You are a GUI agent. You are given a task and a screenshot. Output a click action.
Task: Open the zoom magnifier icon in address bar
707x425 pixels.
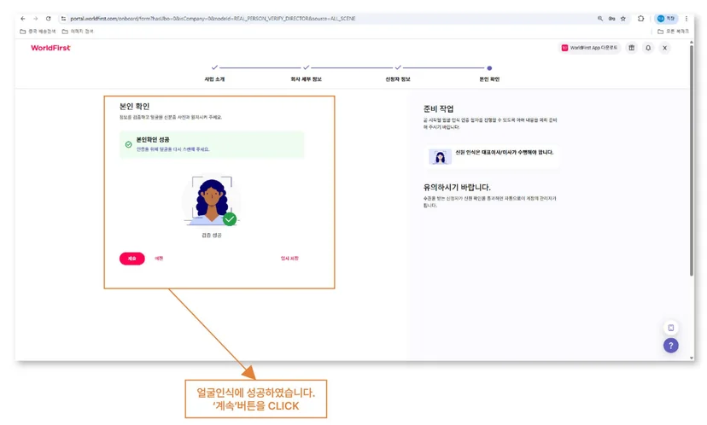pyautogui.click(x=600, y=19)
